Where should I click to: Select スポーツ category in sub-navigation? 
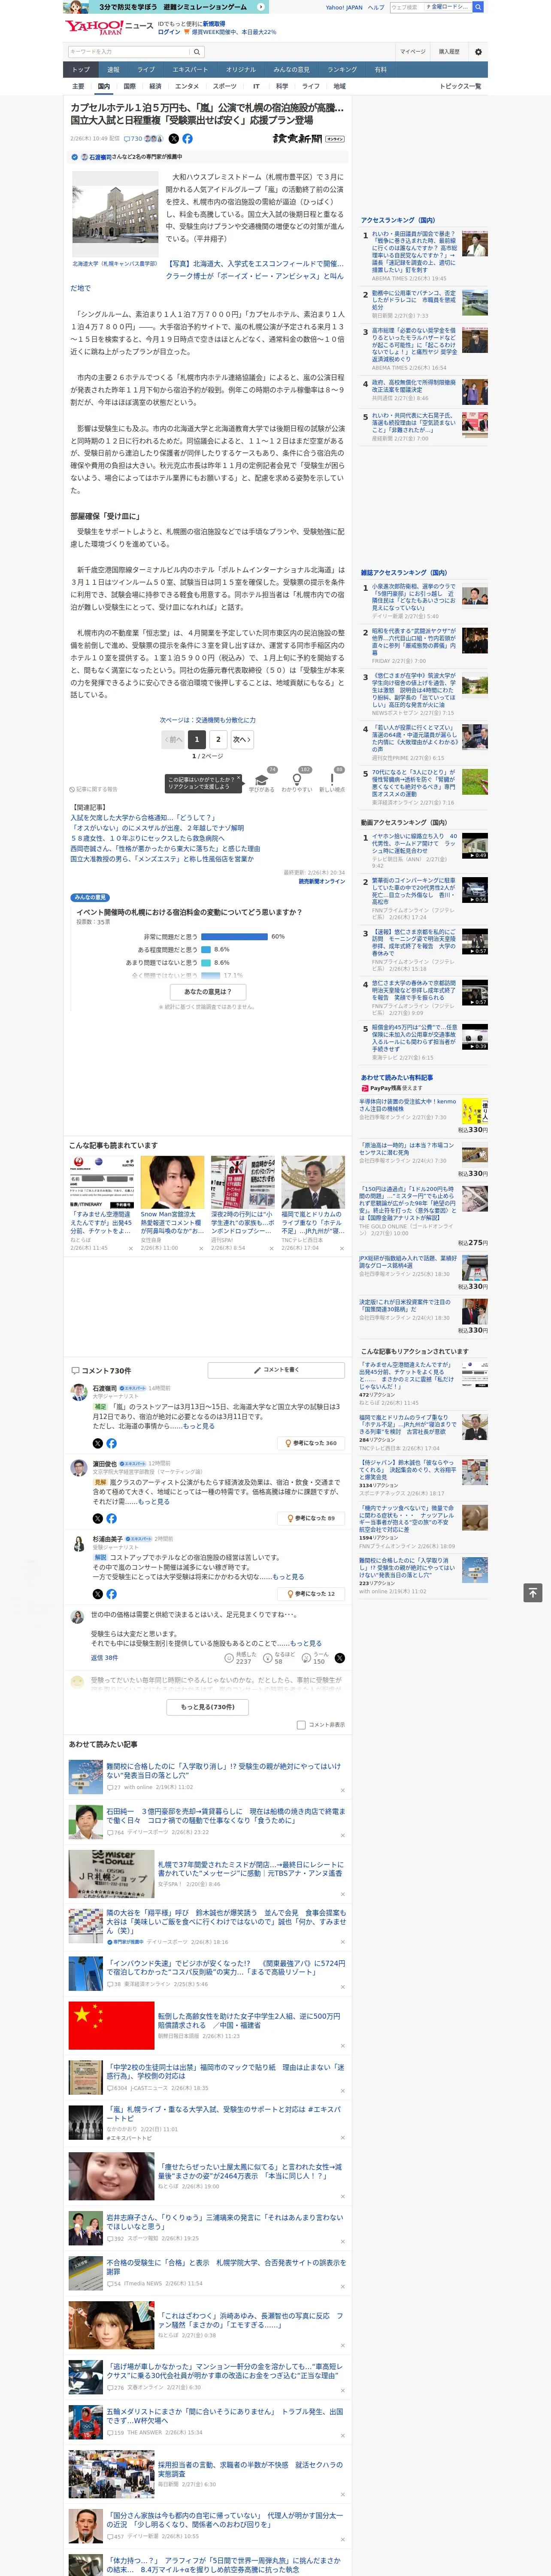[225, 86]
